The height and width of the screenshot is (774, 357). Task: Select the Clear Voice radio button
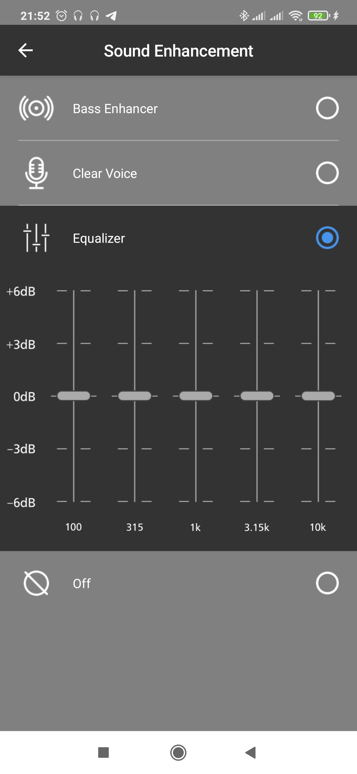[x=327, y=173]
